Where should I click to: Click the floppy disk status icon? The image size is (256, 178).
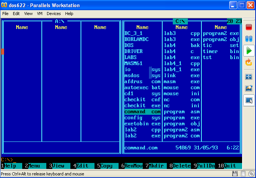click(x=235, y=174)
